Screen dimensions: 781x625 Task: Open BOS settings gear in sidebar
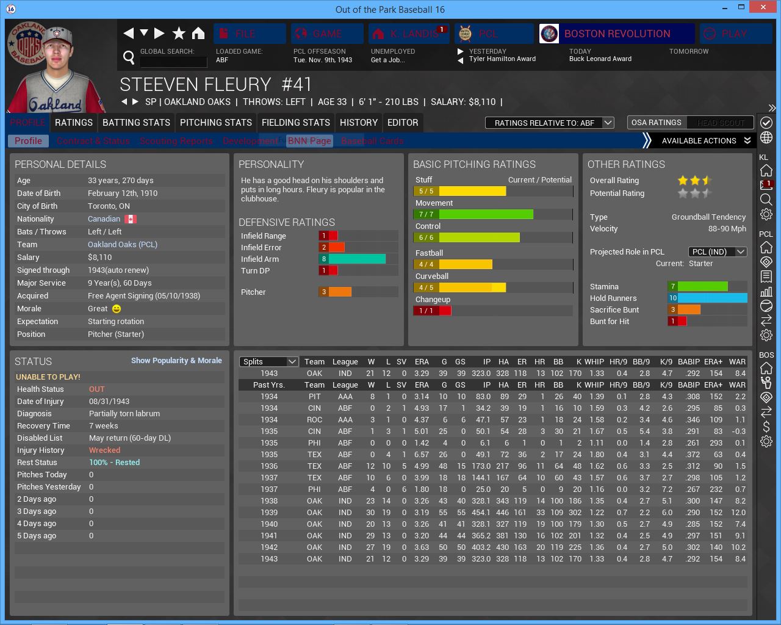click(766, 441)
